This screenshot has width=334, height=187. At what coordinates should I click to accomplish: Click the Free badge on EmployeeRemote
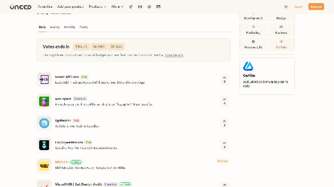[88, 142]
